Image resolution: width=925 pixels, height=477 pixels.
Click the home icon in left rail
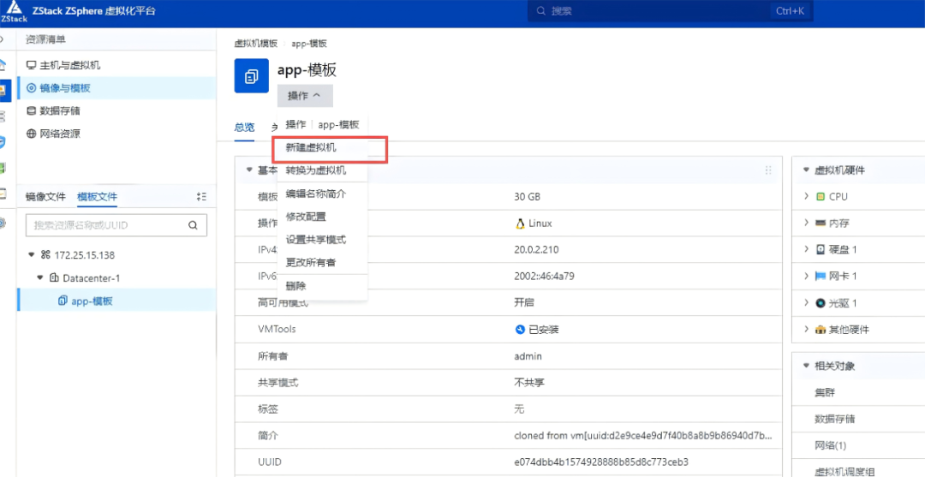coord(3,63)
